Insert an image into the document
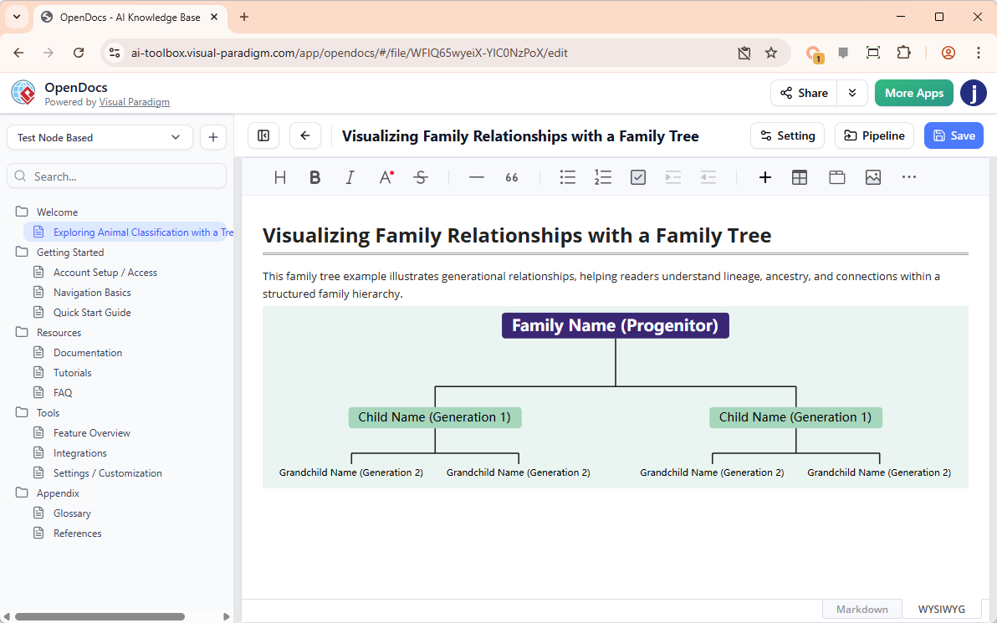Image resolution: width=997 pixels, height=623 pixels. pos(873,177)
